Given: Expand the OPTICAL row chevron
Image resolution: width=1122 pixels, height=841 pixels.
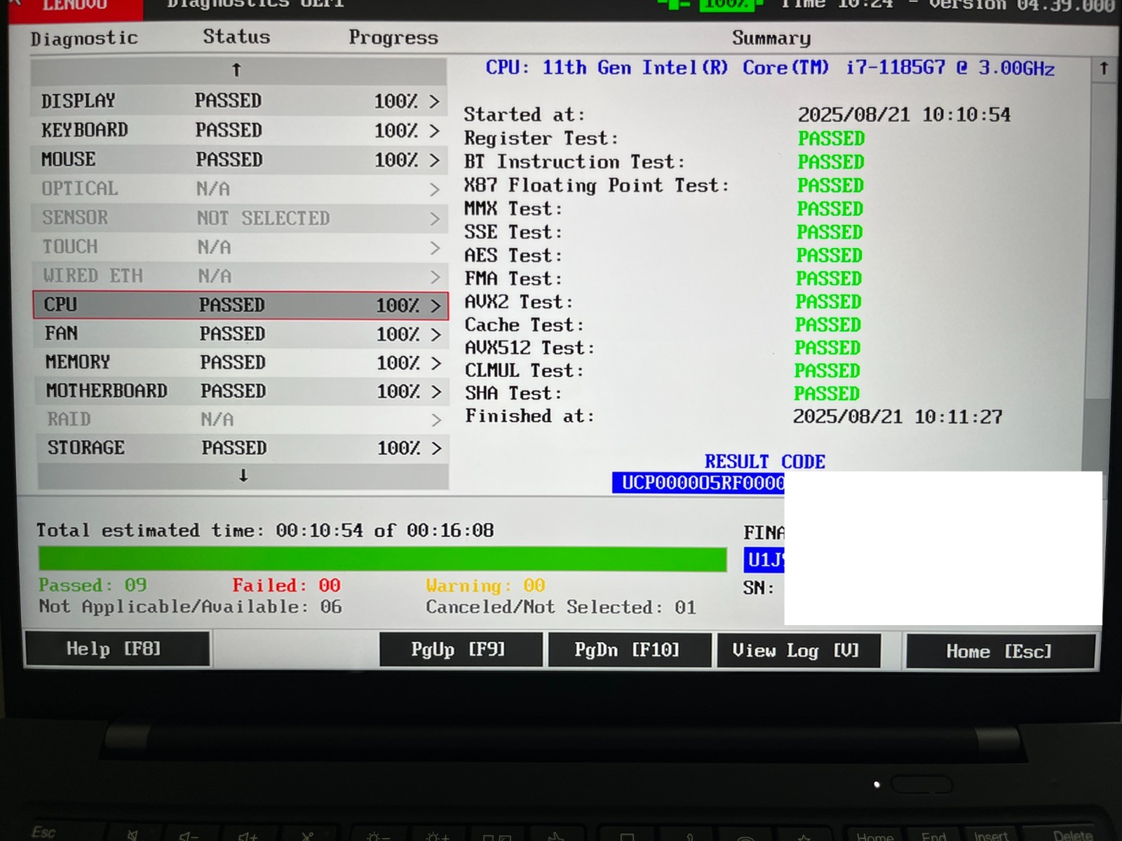Looking at the screenshot, I should click(x=435, y=189).
